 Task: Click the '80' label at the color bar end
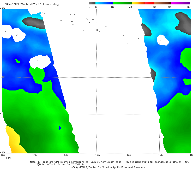189,7
